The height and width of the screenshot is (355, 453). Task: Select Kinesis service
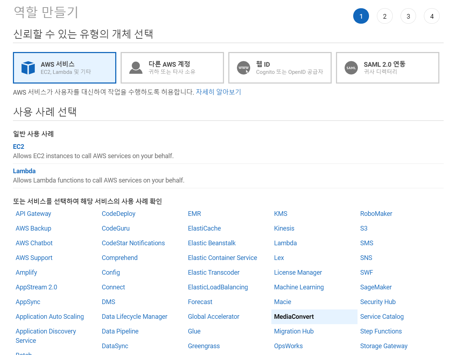pyautogui.click(x=284, y=228)
